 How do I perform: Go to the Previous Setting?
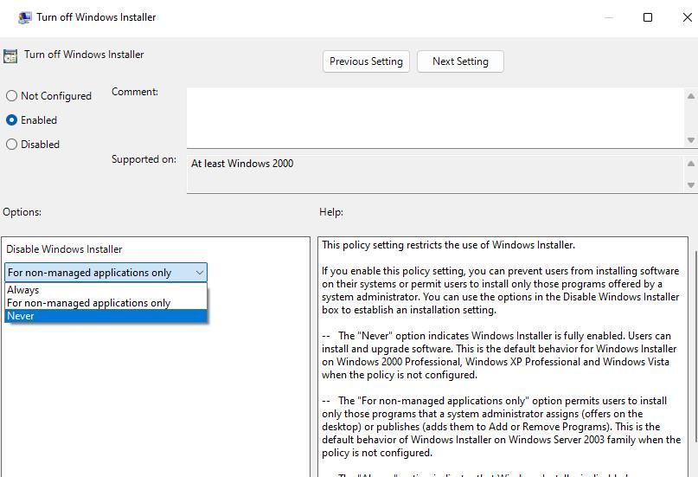[366, 61]
